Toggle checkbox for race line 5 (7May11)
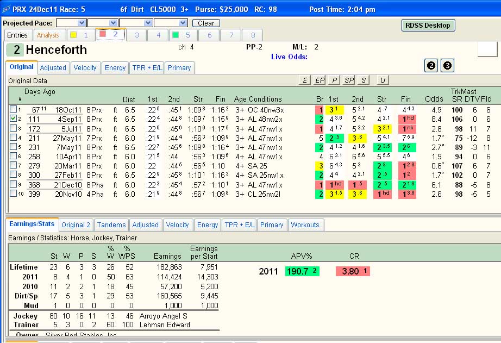Image resolution: width=501 pixels, height=343 pixels. (x=13, y=146)
